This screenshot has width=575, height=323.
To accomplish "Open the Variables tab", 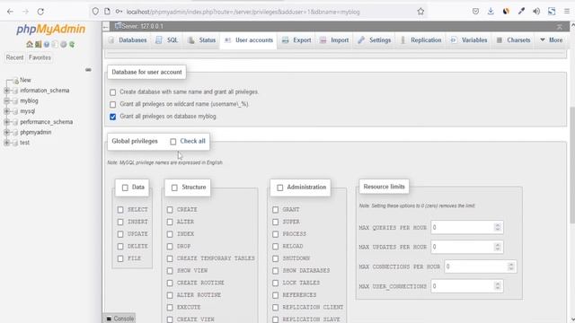I will click(x=469, y=40).
